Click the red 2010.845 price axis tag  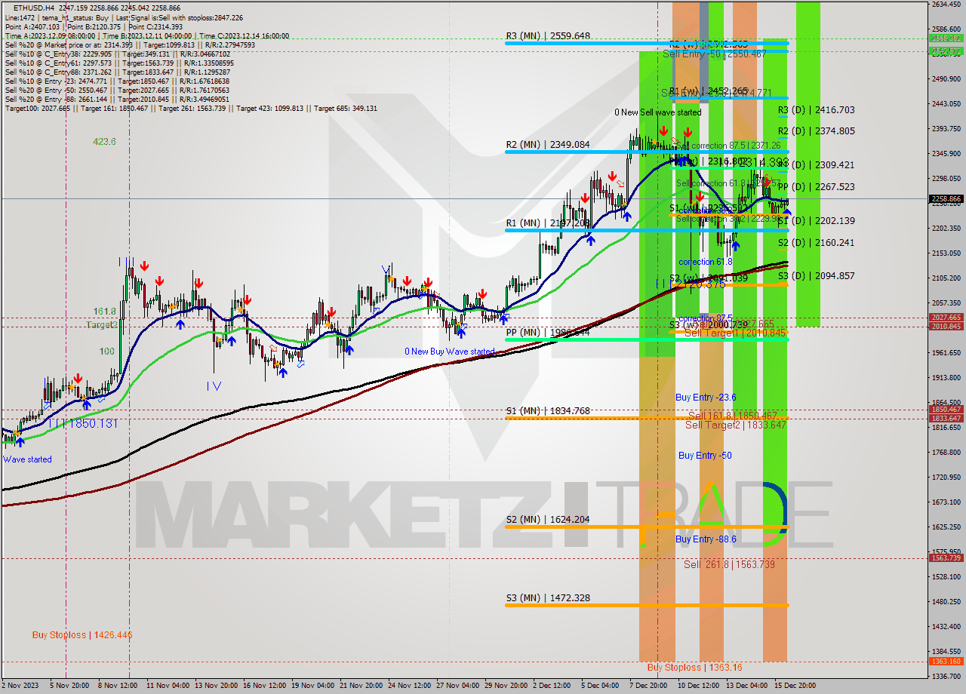click(x=946, y=326)
